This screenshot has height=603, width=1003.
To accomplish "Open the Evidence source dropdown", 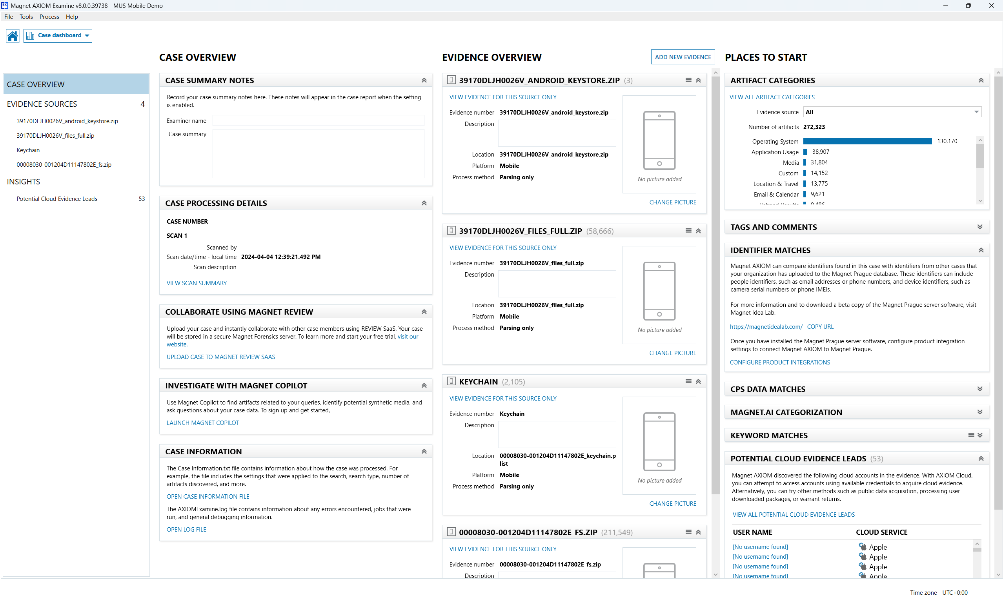I will coord(892,112).
